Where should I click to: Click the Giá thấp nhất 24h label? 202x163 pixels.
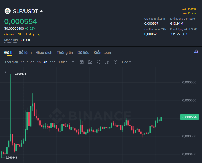pyautogui.click(x=155, y=29)
